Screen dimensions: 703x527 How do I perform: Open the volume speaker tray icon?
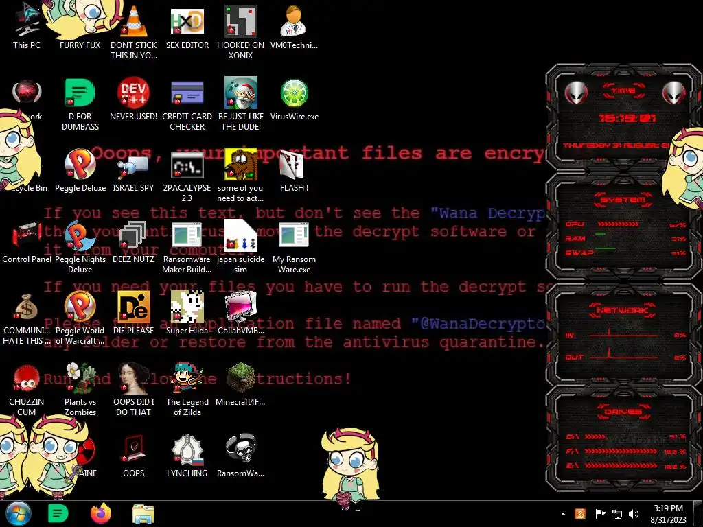pyautogui.click(x=634, y=514)
